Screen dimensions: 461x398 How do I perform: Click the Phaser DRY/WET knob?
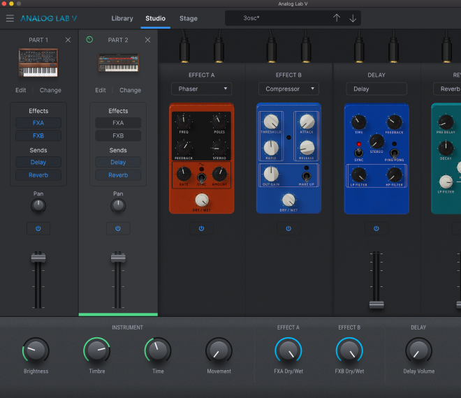(202, 200)
